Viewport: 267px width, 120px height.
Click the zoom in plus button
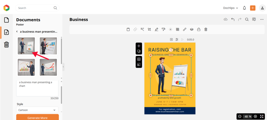(x=255, y=117)
